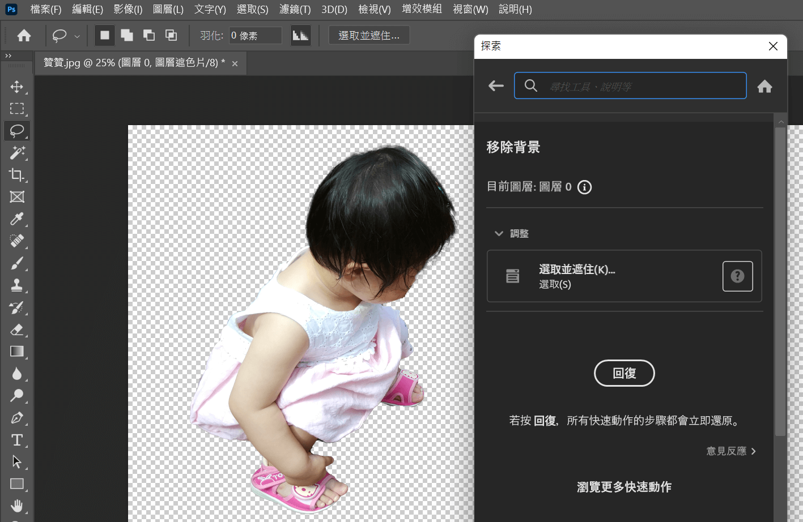Open the 3D(D) menu

[334, 9]
